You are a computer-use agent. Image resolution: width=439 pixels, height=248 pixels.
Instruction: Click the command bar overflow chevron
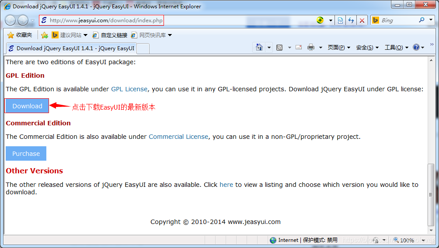(x=432, y=44)
